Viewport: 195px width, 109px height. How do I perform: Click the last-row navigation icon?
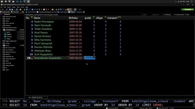(x=37, y=9)
